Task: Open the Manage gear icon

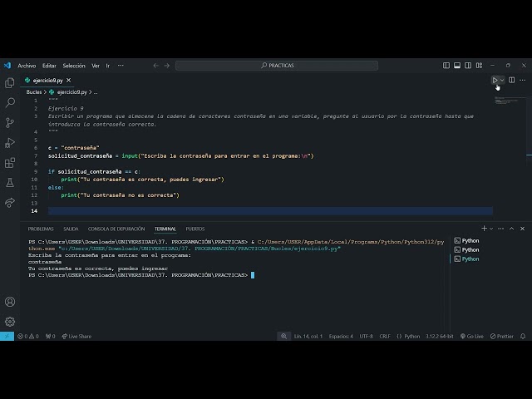Action: (10, 322)
